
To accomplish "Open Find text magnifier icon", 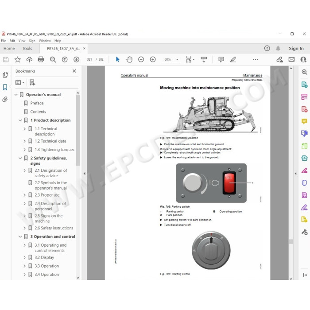I will 53,59.
